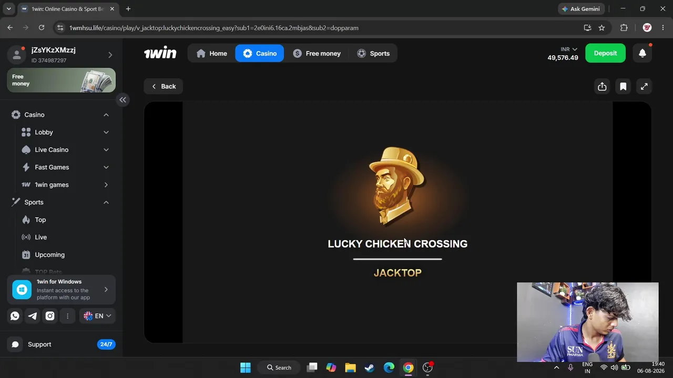This screenshot has height=378, width=673.
Task: Click the 49,576.49 balance amount
Action: click(563, 58)
